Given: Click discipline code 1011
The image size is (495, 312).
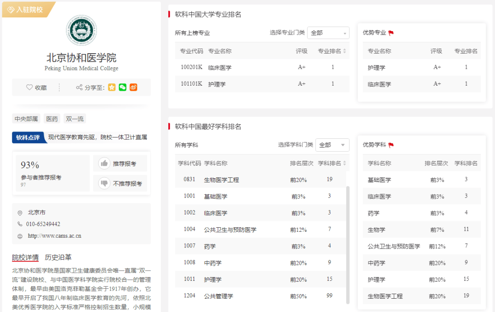Looking at the screenshot, I should click(x=189, y=279).
